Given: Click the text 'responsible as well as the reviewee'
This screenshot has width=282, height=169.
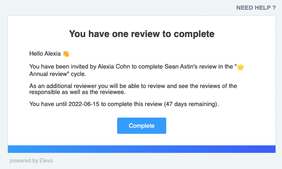Looking at the screenshot, I should 77,92.
